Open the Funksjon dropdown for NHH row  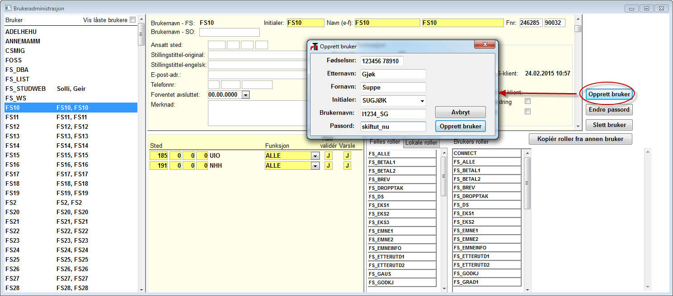pyautogui.click(x=315, y=165)
